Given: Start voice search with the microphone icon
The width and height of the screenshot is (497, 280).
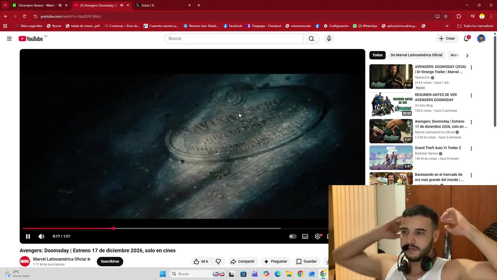Looking at the screenshot, I should click(329, 38).
